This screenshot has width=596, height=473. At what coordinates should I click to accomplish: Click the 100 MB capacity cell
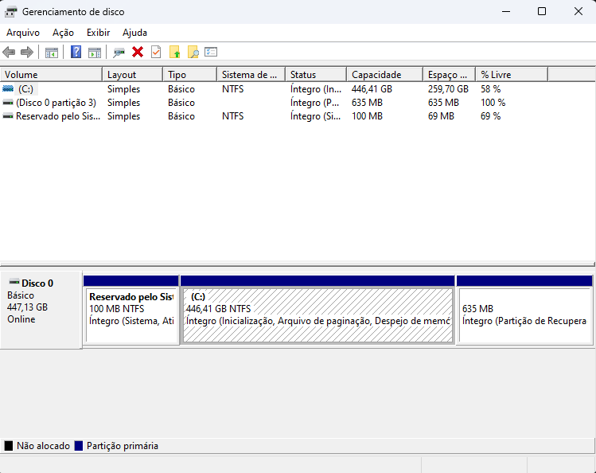(x=367, y=116)
